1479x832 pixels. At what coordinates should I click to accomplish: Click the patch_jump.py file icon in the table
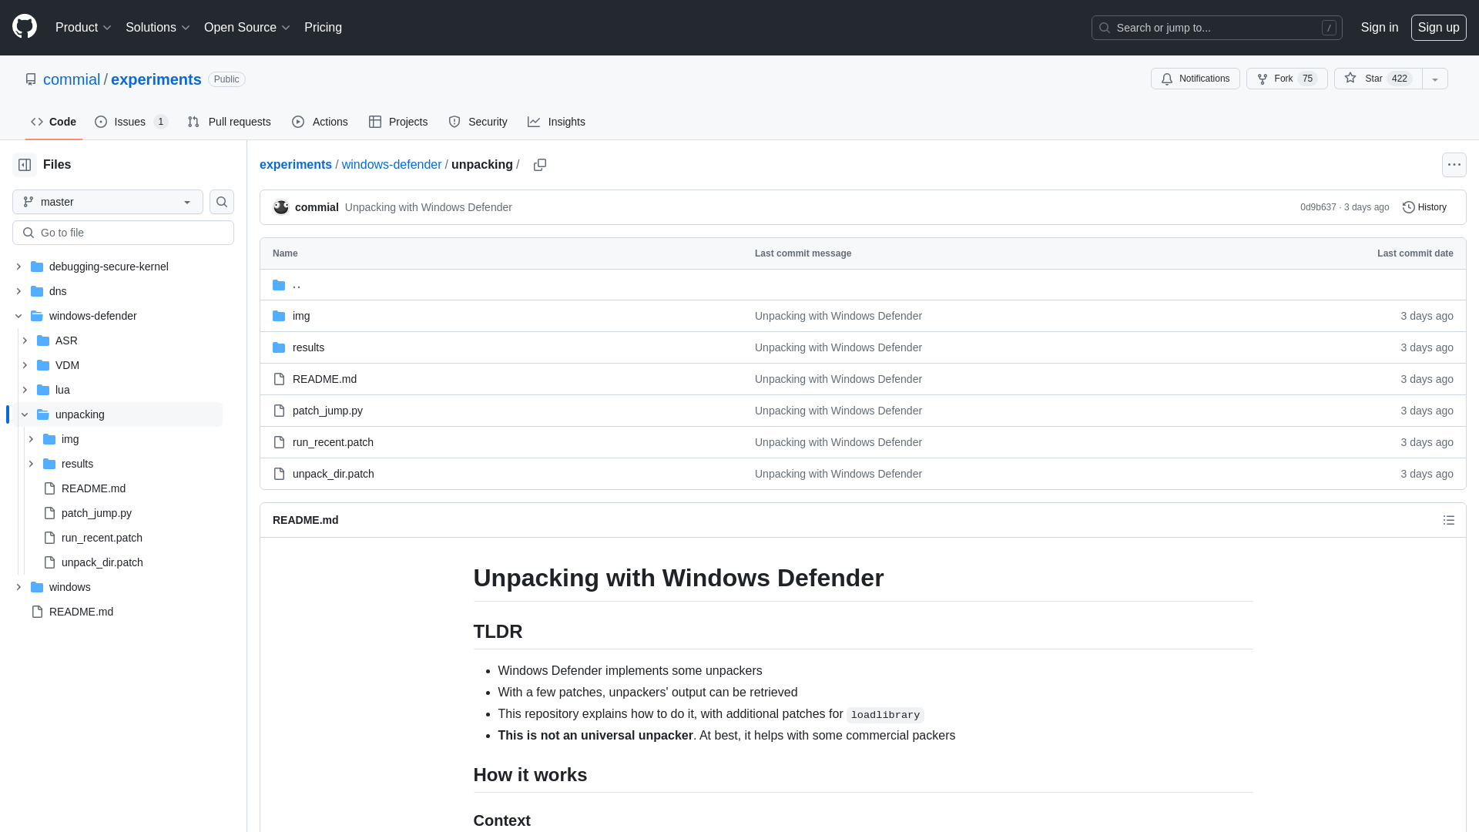coord(279,411)
